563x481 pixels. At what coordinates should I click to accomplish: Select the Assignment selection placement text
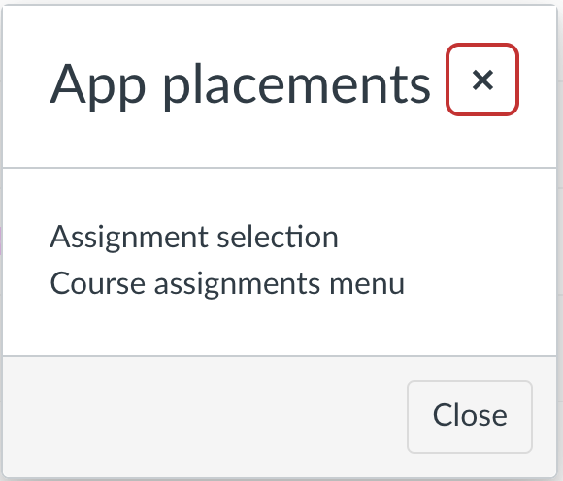coord(194,238)
